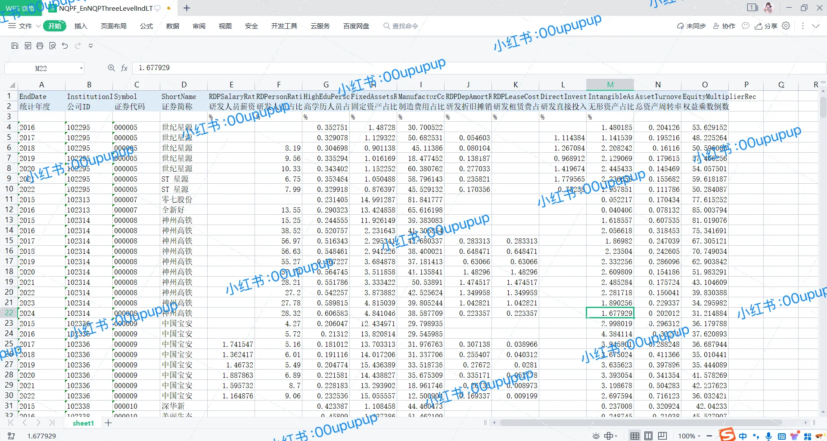Screen dimensions: 827x441
Task: Open the 百度网盘 ribbon tab
Action: 356,26
